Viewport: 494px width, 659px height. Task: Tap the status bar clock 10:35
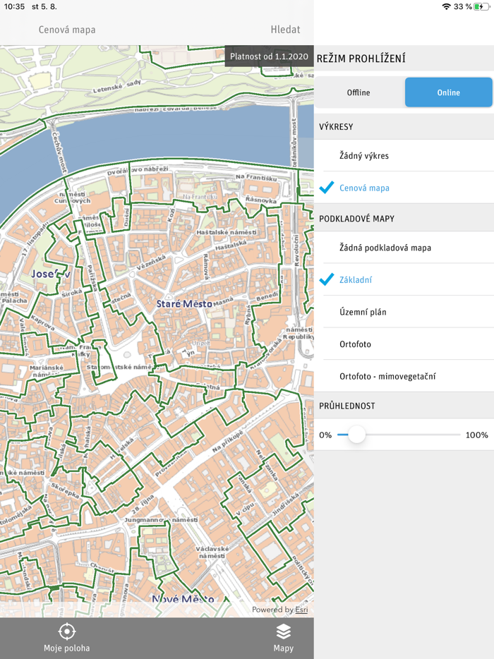pos(14,7)
